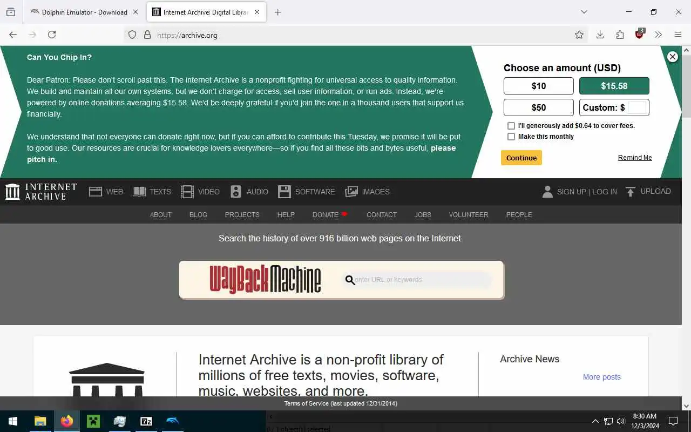Reload the current page
691x432 pixels.
click(x=52, y=35)
